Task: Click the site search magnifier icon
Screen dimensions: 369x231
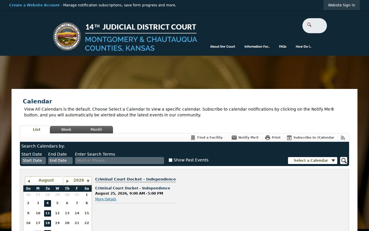Action: coord(309,25)
